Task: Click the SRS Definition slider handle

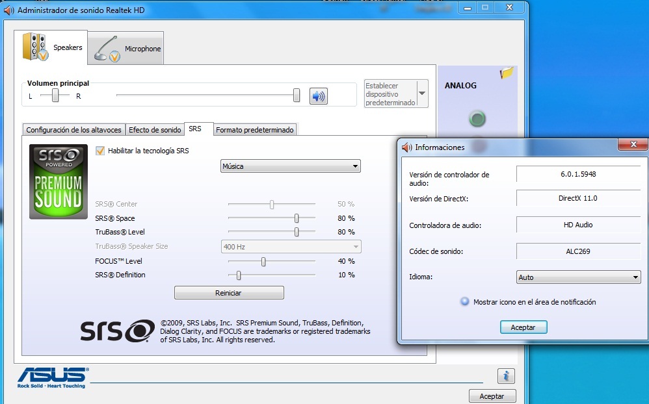Action: tap(239, 275)
